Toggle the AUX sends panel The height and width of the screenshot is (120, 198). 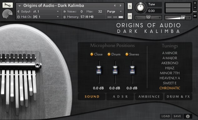click(x=195, y=12)
